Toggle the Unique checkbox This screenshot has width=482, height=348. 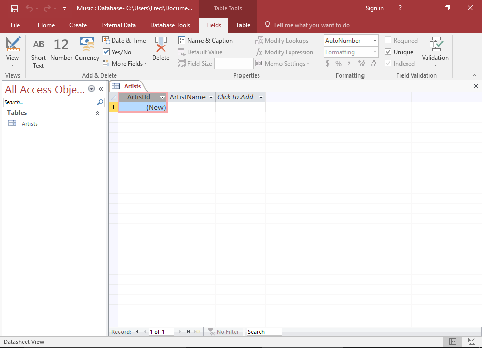click(388, 52)
